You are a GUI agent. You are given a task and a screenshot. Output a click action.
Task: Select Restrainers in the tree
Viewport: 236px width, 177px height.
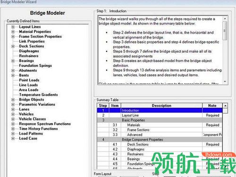pyautogui.click(x=29, y=56)
